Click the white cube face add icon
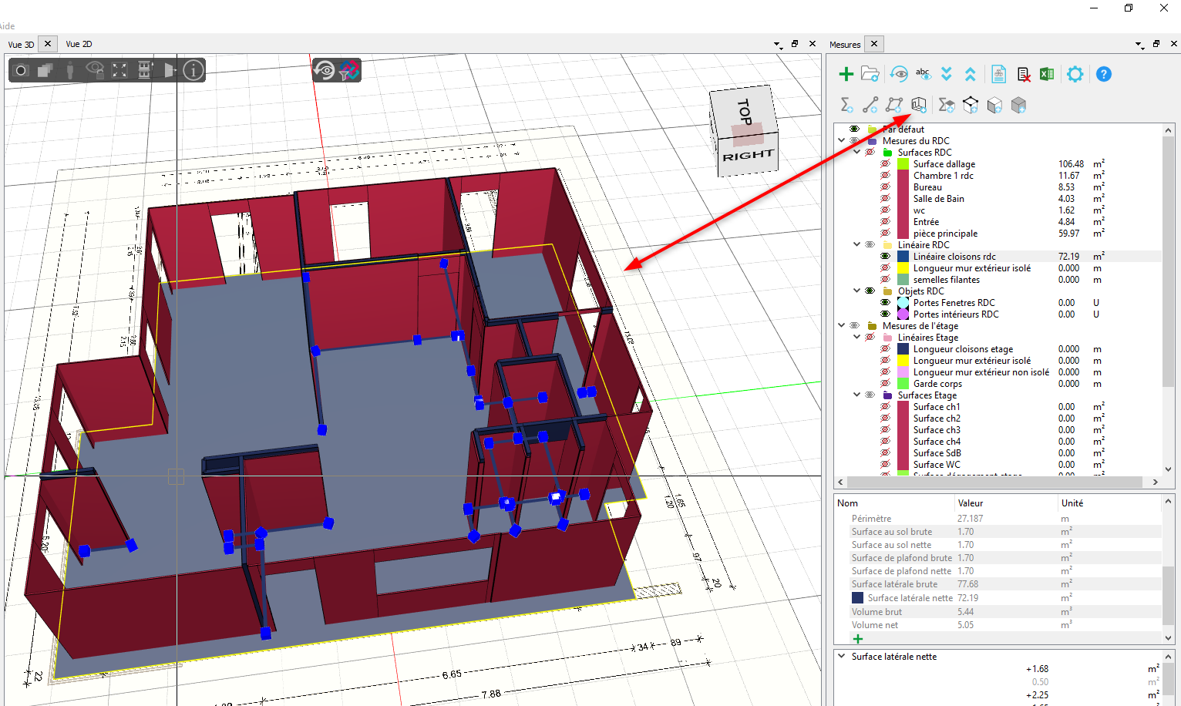 (994, 105)
